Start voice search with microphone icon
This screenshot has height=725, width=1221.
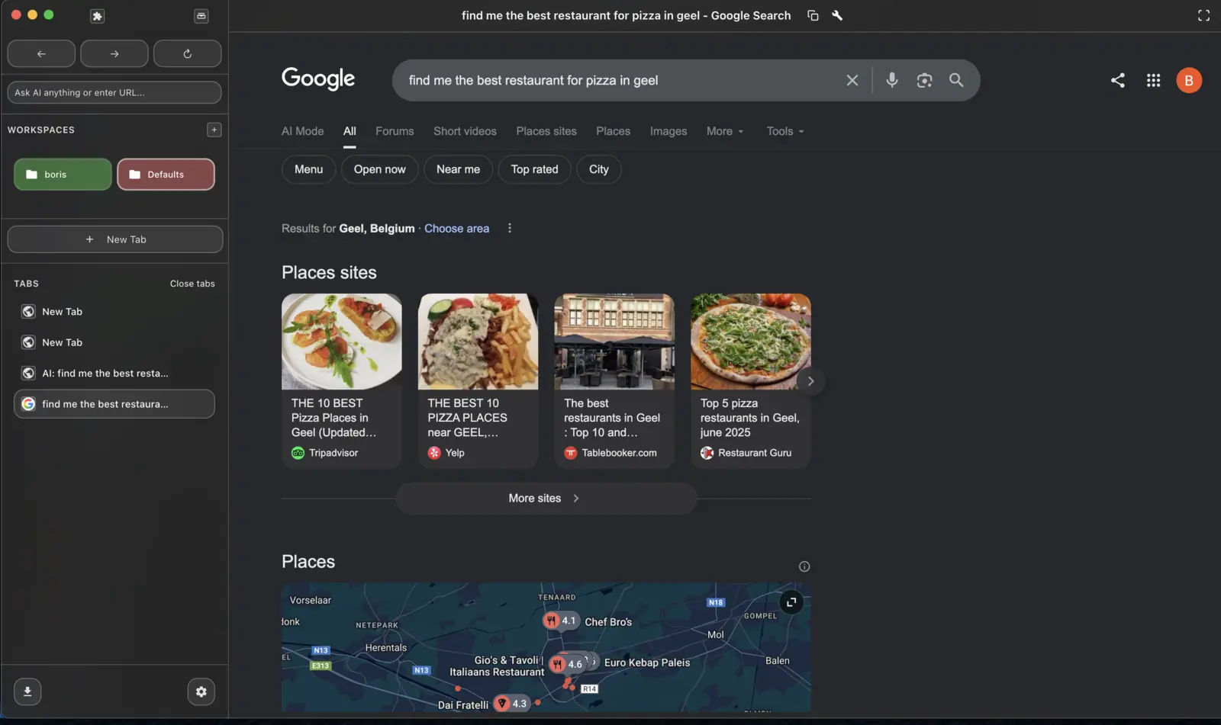[891, 80]
